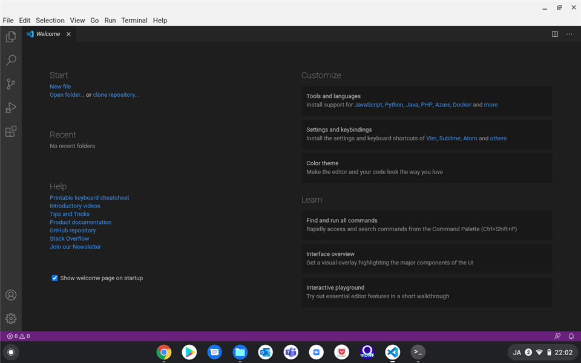Install Docker support link
Image resolution: width=581 pixels, height=363 pixels.
(462, 105)
